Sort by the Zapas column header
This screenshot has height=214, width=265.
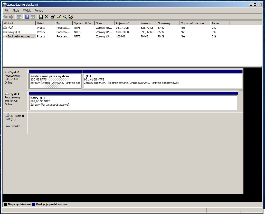220,23
